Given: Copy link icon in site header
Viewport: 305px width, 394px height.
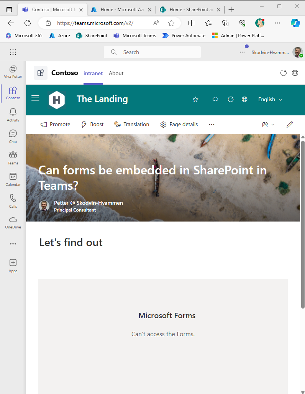Looking at the screenshot, I should pos(215,99).
